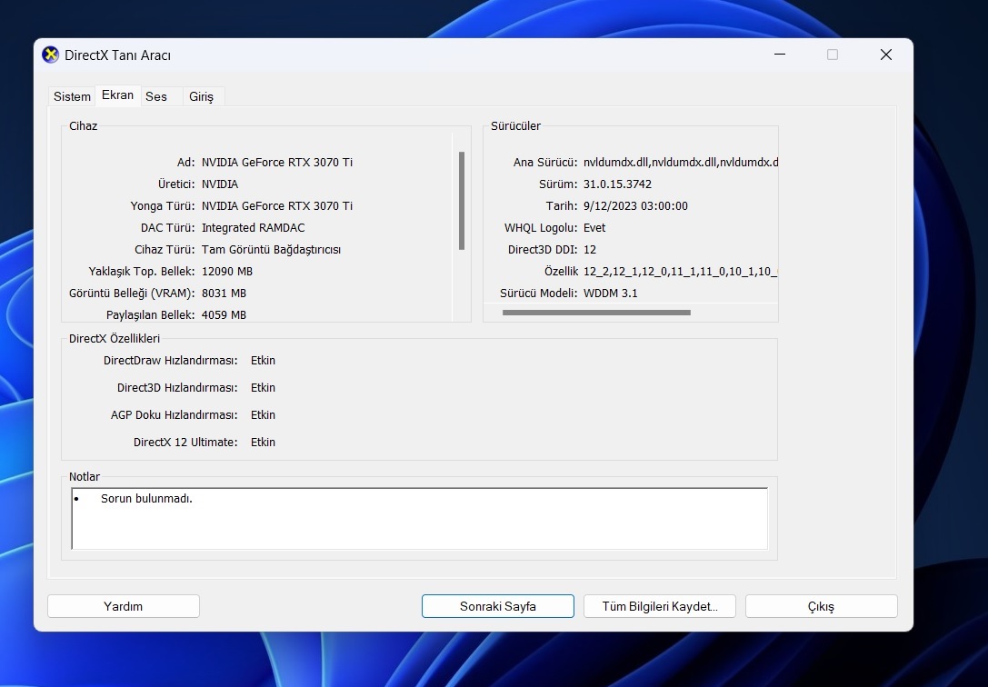Image resolution: width=988 pixels, height=687 pixels.
Task: Click the date 9/12/2023 03:00:00
Action: coord(635,206)
